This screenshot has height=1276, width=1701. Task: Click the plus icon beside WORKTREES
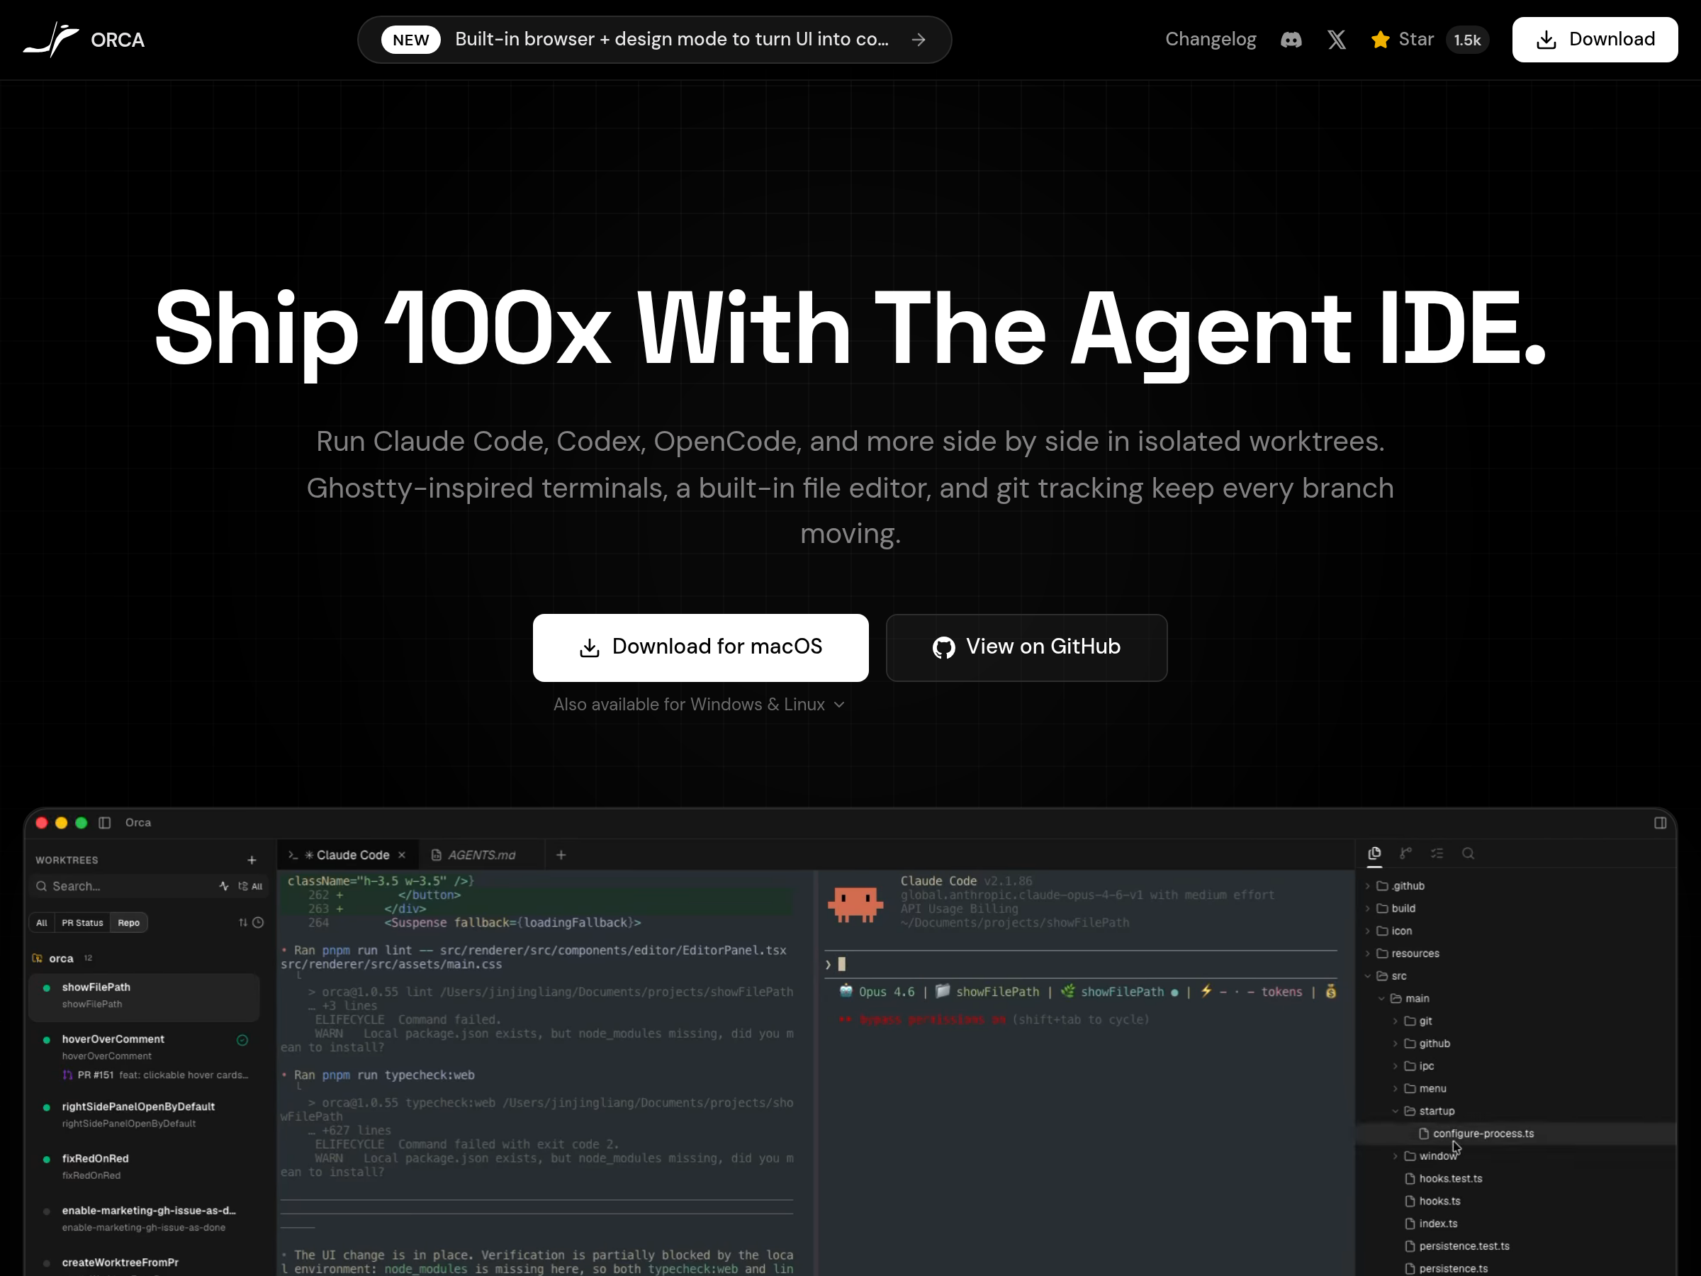click(x=252, y=860)
